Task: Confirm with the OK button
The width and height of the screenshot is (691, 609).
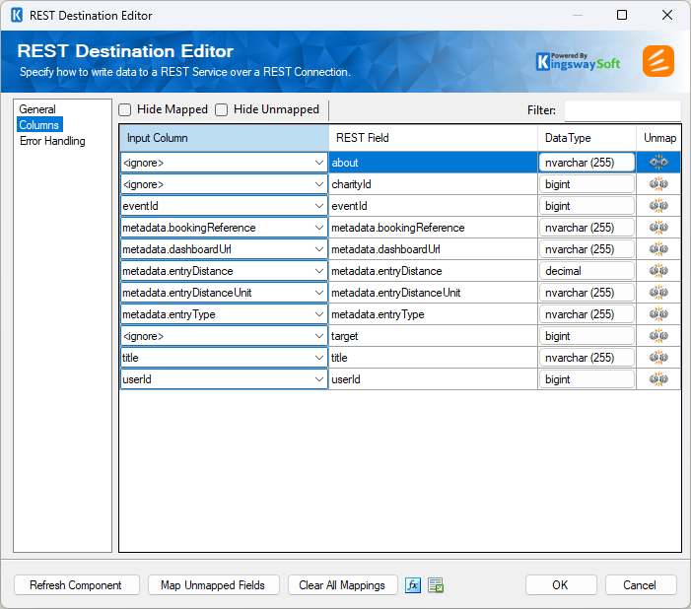Action: (x=561, y=585)
